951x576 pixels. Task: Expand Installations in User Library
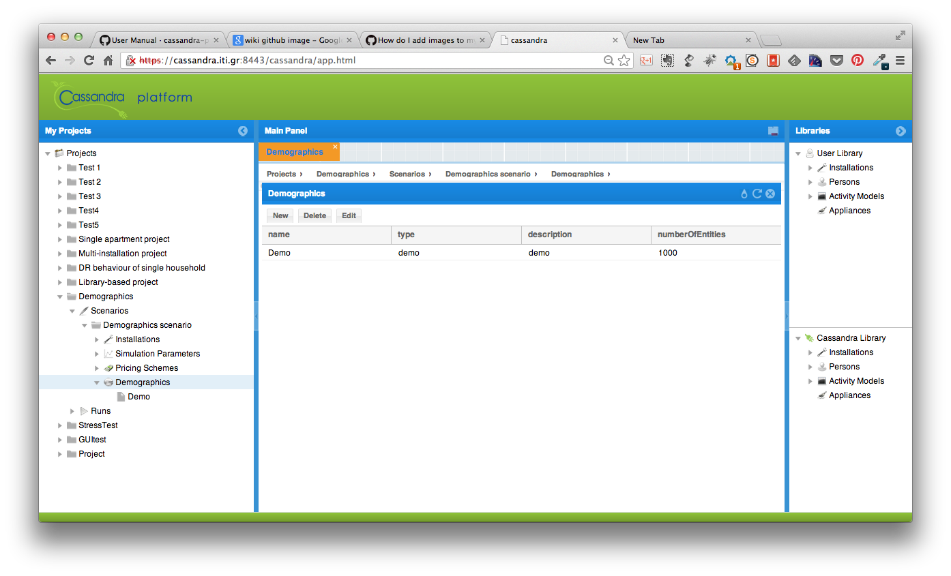point(810,168)
